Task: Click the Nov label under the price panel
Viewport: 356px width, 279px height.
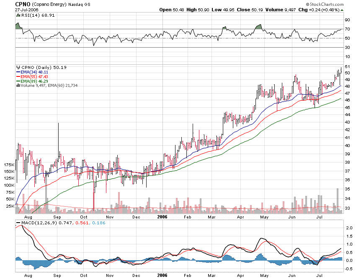Action: pos(110,217)
